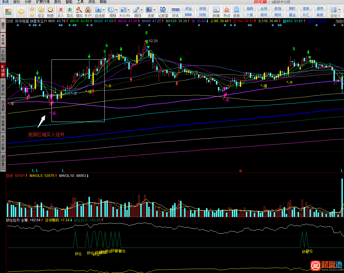Switch to 综合排名 sidebar tab
Image resolution: width=344 pixels, height=273 pixels.
click(x=3, y=123)
